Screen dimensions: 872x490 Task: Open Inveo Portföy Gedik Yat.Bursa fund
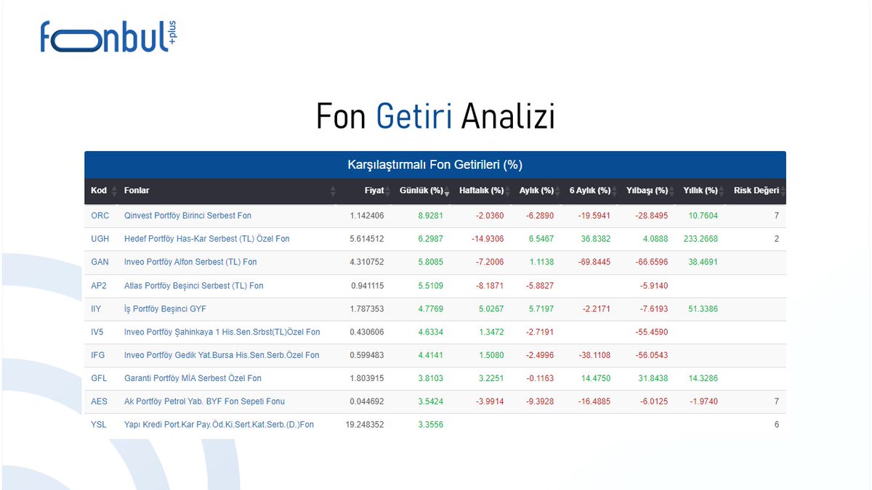(x=222, y=355)
